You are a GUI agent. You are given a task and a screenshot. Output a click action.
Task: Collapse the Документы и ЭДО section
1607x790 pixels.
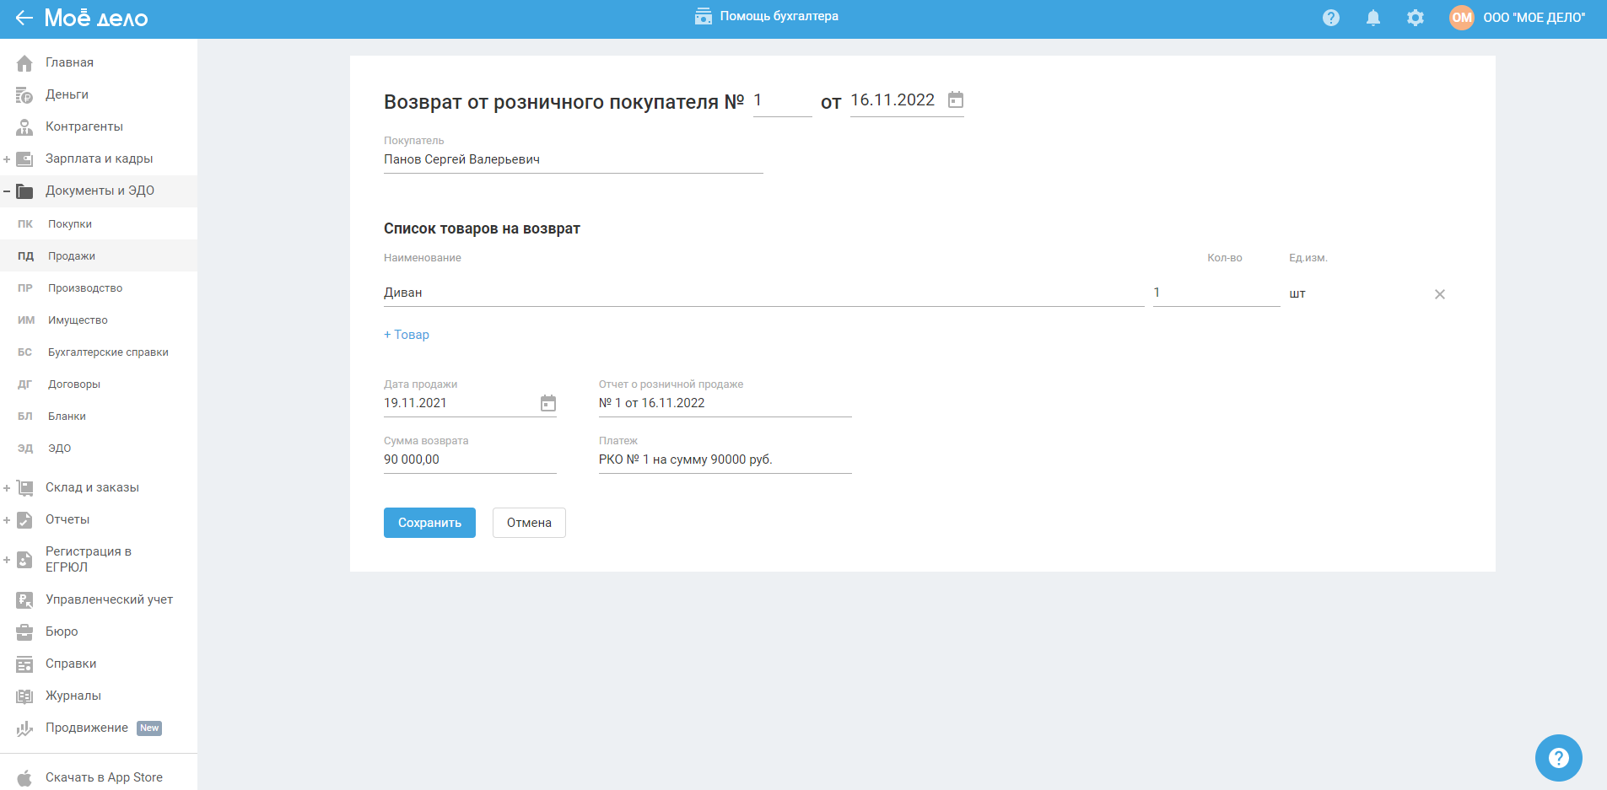7,191
